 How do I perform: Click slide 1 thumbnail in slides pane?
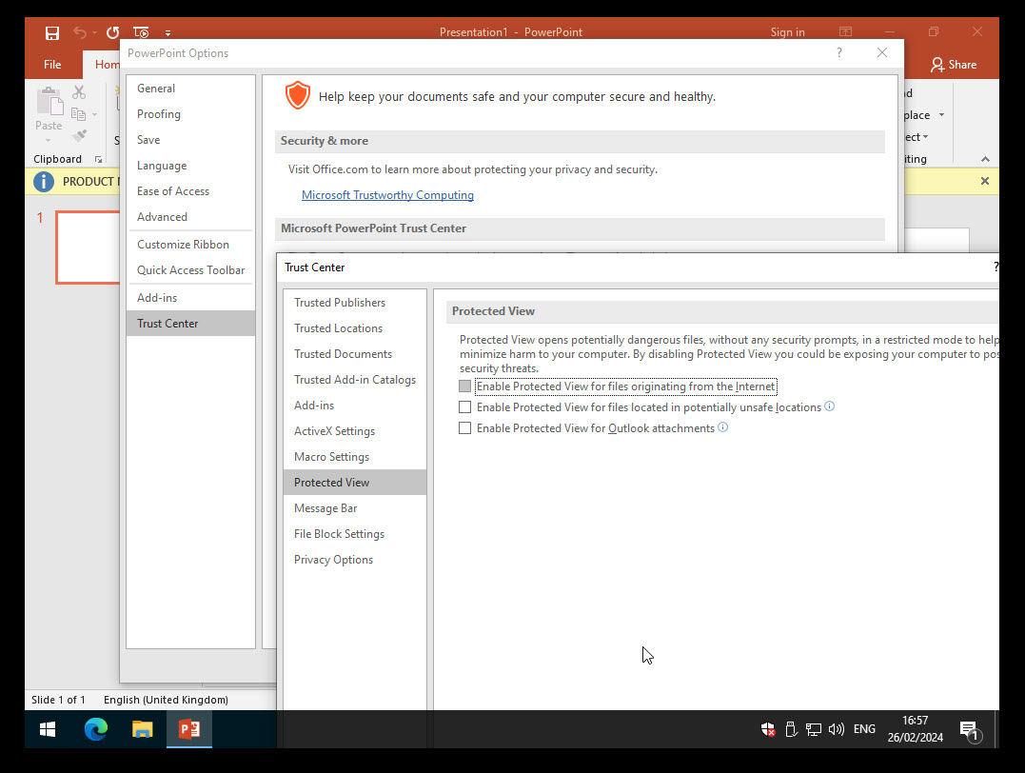tap(88, 248)
